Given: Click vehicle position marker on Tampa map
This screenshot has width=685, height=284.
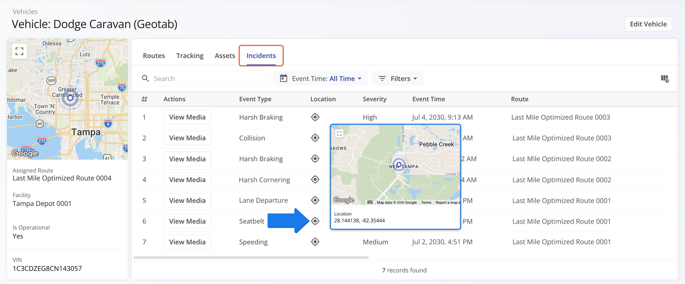Looking at the screenshot, I should [70, 98].
